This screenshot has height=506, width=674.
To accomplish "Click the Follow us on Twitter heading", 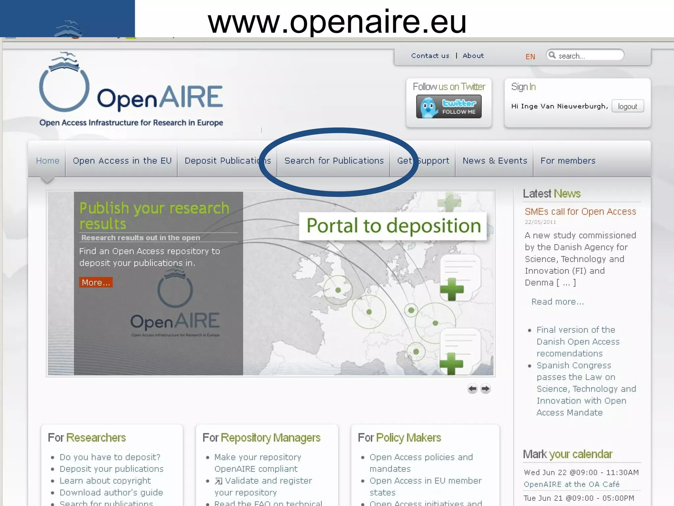I will (x=449, y=87).
